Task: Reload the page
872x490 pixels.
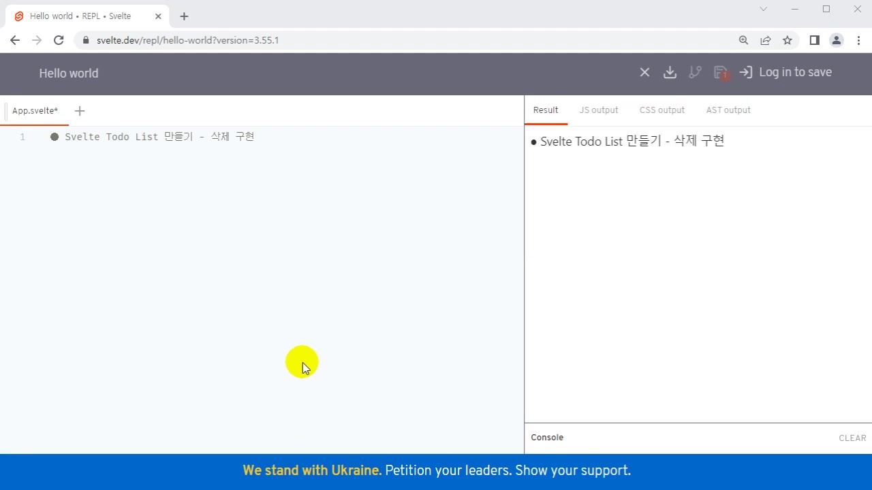Action: [x=59, y=40]
